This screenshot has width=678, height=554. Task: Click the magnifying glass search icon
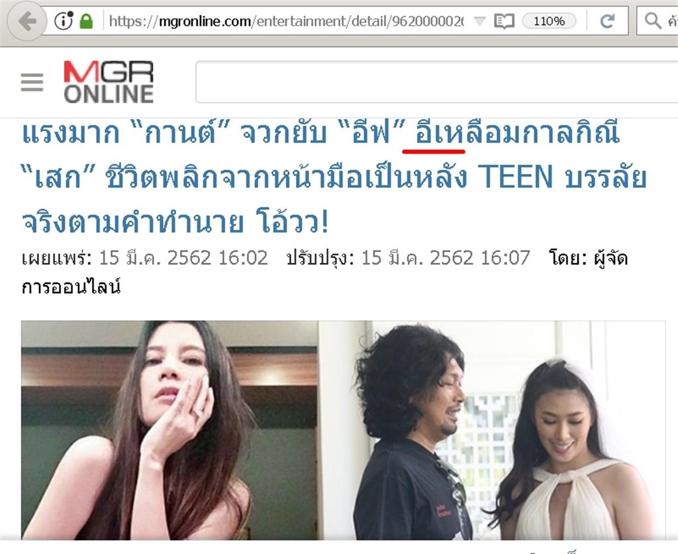click(652, 21)
